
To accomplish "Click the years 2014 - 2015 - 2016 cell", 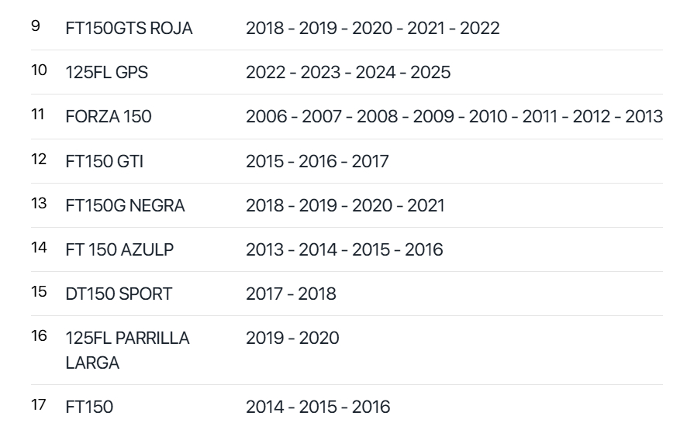I will pyautogui.click(x=318, y=407).
